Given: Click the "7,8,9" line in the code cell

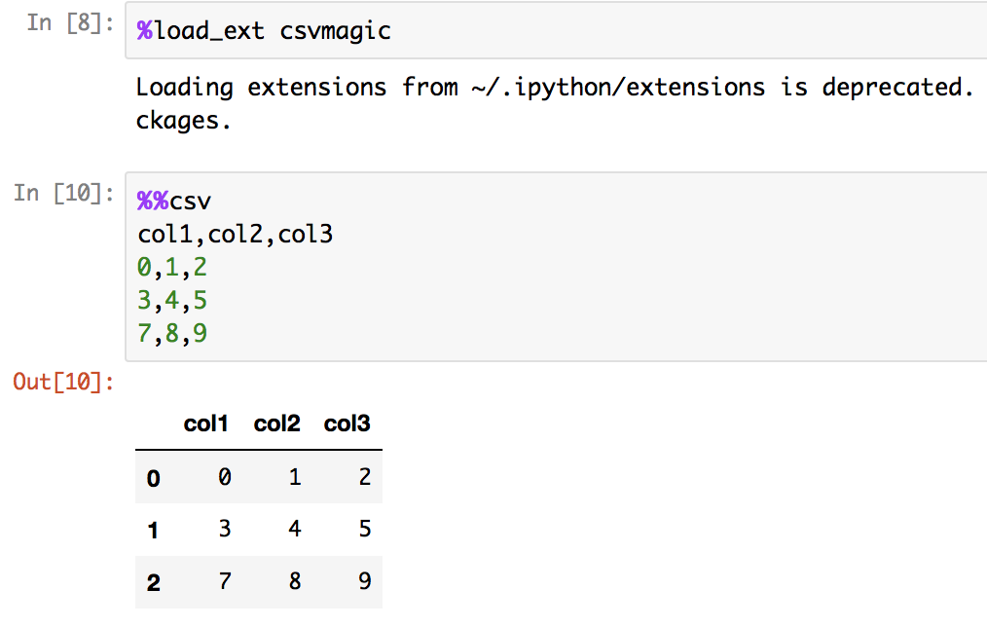Looking at the screenshot, I should (x=173, y=334).
